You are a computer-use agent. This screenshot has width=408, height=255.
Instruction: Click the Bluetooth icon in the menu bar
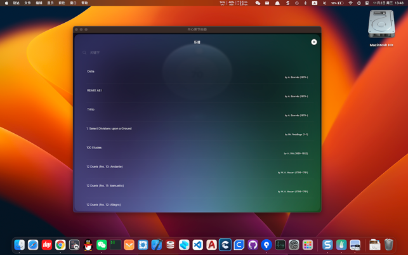click(305, 3)
